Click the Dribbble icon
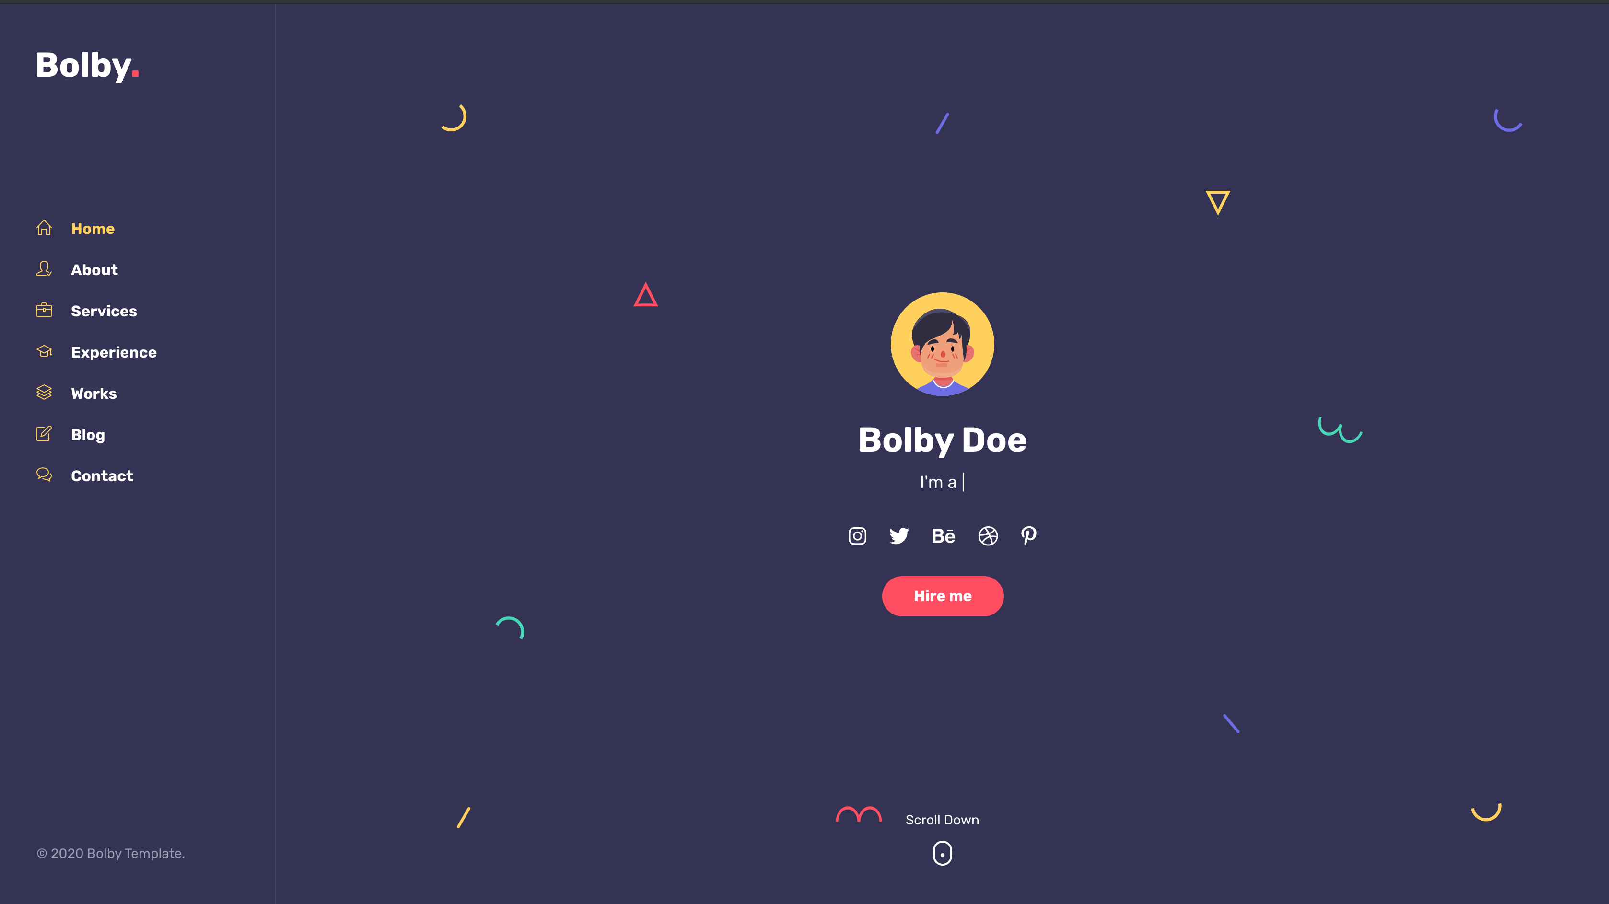Viewport: 1609px width, 904px height. tap(986, 536)
